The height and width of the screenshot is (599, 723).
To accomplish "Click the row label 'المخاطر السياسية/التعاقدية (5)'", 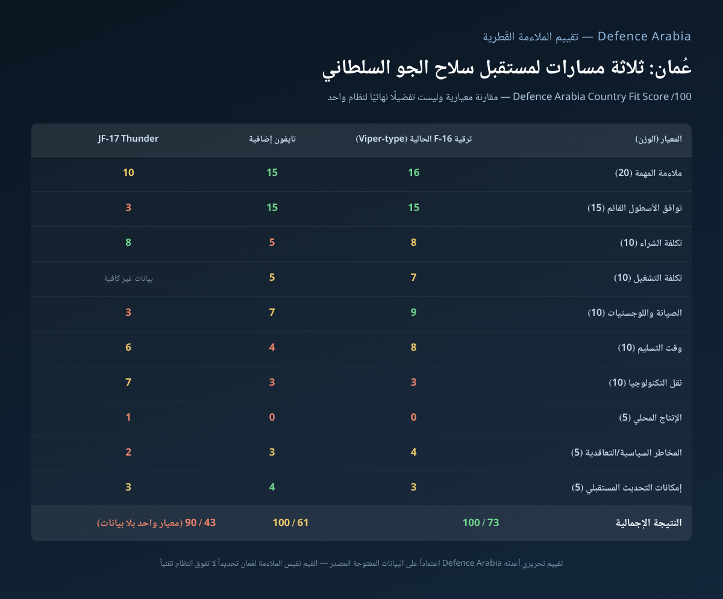I will pos(627,453).
